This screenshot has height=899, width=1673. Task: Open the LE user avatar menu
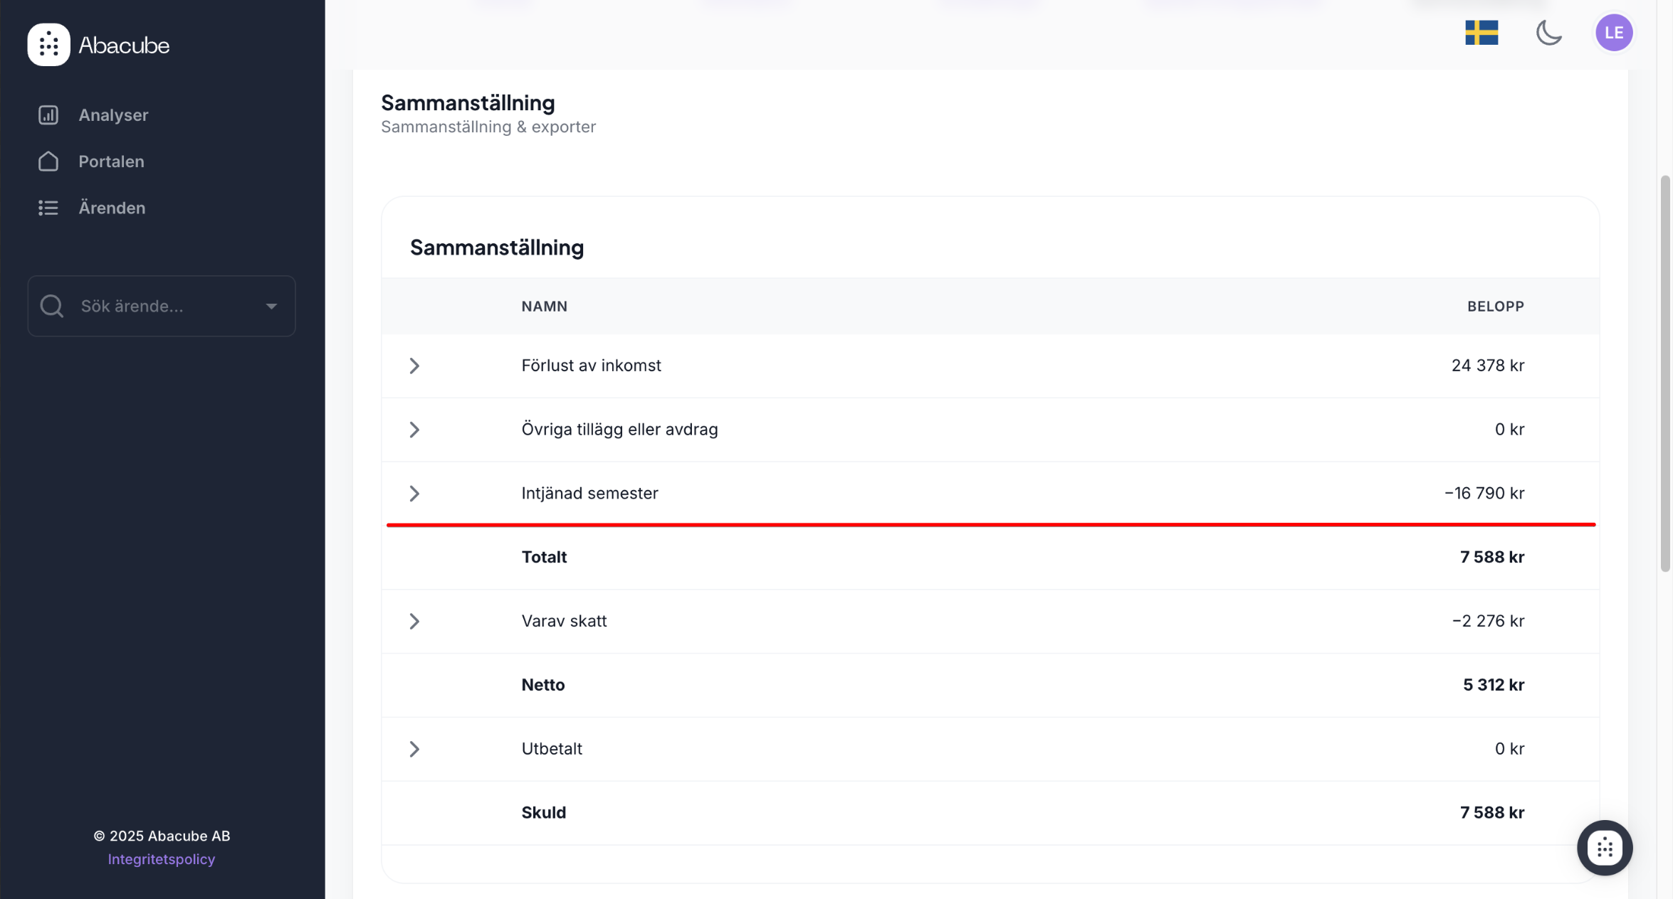[x=1613, y=33]
